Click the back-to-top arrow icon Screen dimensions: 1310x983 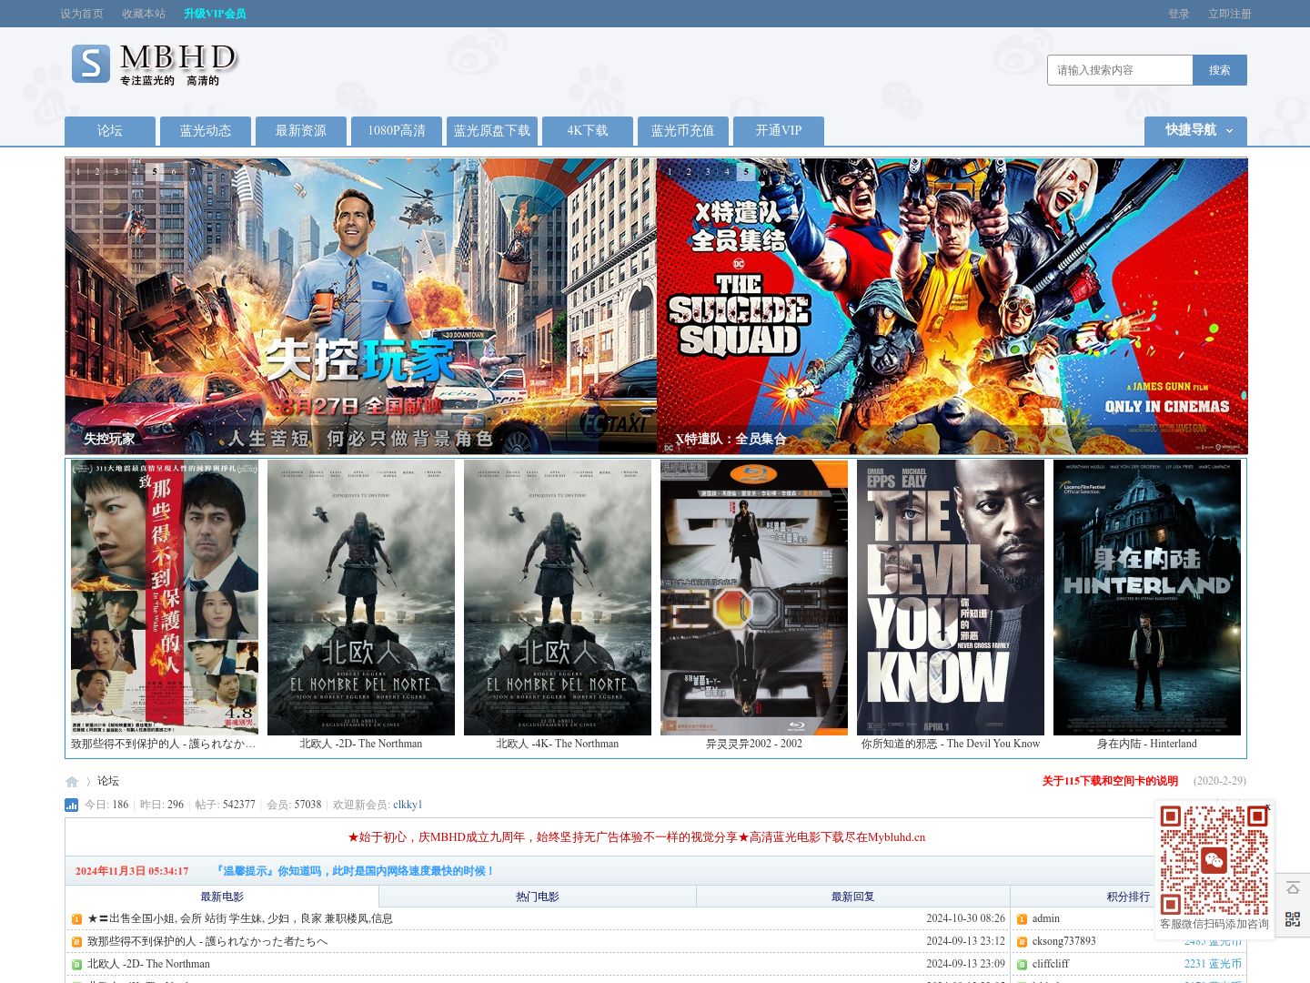point(1293,888)
